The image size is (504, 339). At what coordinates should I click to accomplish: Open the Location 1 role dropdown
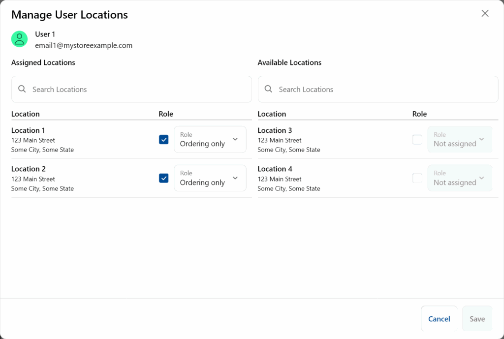coord(210,140)
